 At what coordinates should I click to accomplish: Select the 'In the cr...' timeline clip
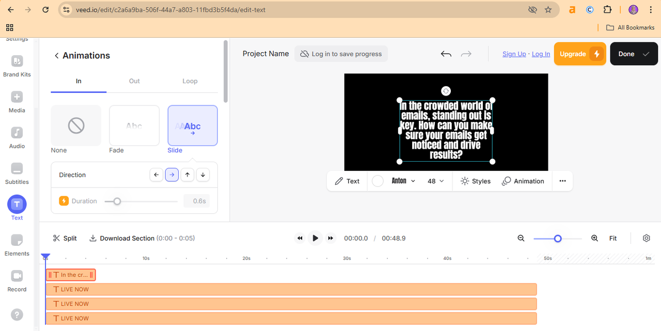pos(71,275)
